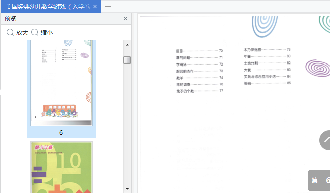Open a new tab with the plus button
Image resolution: width=330 pixels, height=193 pixels.
[x=108, y=7]
